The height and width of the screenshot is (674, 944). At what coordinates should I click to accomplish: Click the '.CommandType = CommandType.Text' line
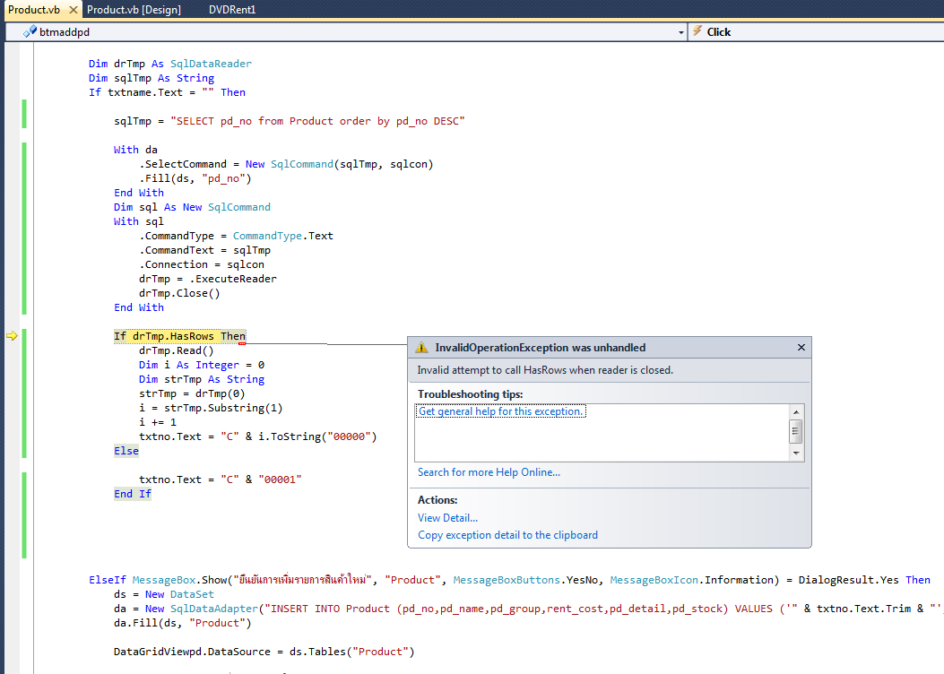pyautogui.click(x=236, y=236)
